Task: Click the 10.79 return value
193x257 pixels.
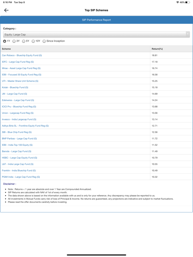Action: pyautogui.click(x=155, y=158)
